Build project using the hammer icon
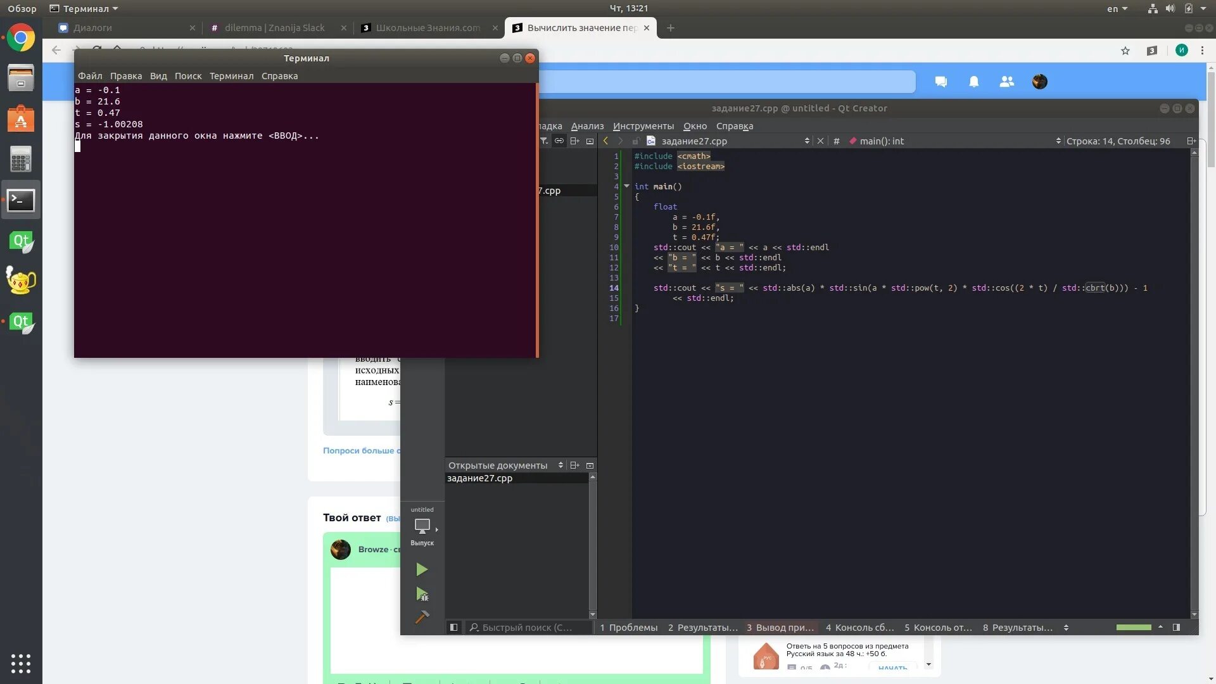This screenshot has height=684, width=1216. tap(422, 617)
